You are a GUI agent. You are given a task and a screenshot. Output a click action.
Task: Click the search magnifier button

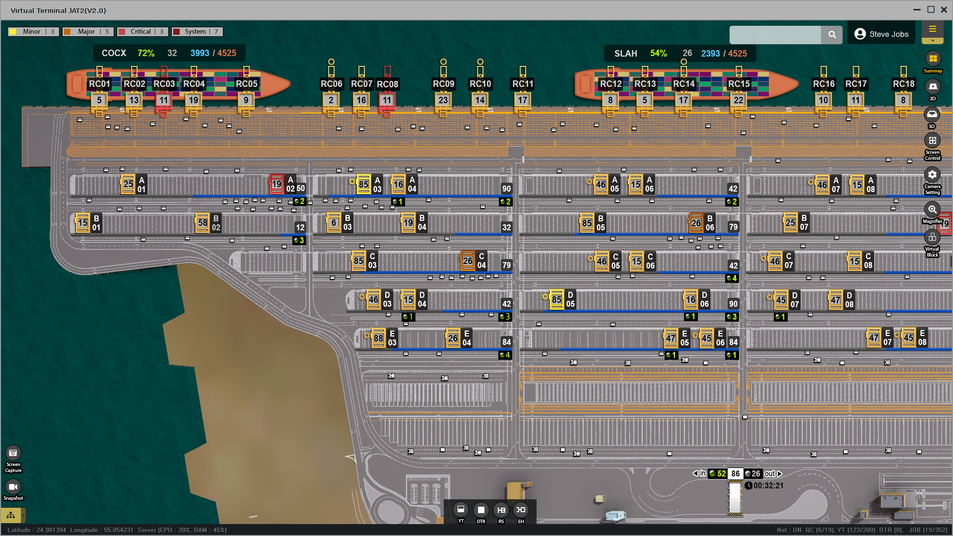point(832,35)
